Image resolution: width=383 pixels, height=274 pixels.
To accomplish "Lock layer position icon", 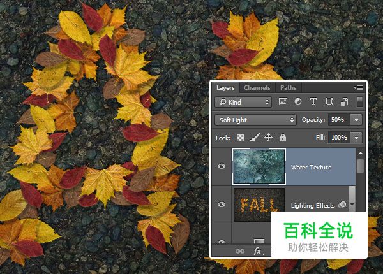I will pyautogui.click(x=269, y=138).
